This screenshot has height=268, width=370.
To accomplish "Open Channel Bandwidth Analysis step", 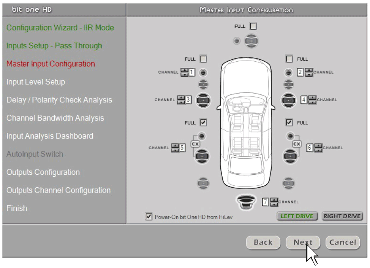I will click(55, 118).
